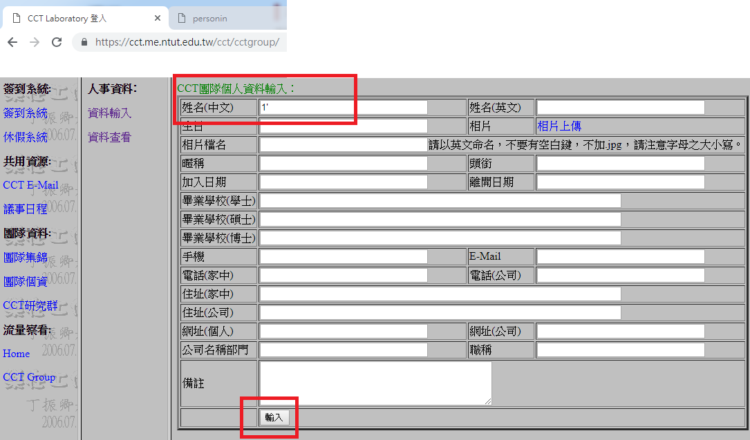Click inside the 備註 textarea
The width and height of the screenshot is (750, 440).
coord(375,383)
